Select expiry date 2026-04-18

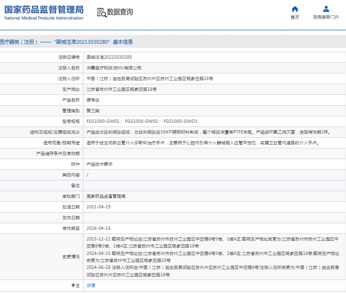point(98,228)
